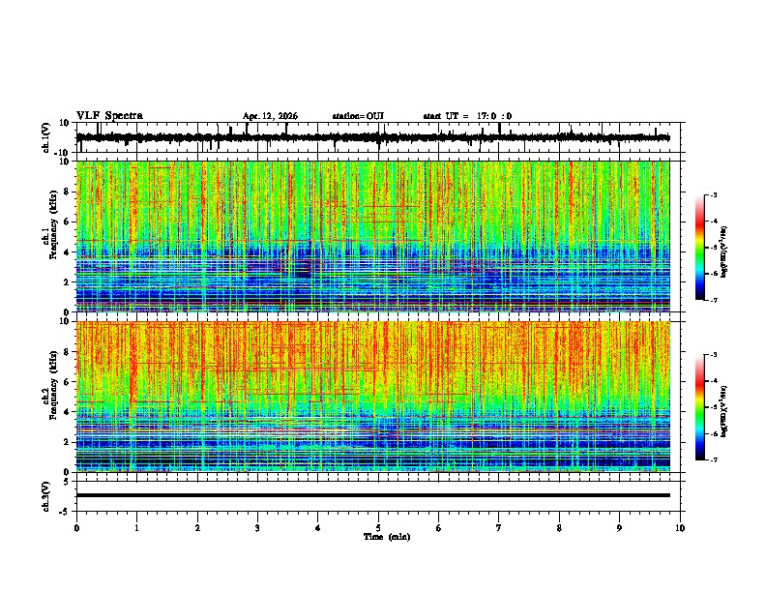Click the time axis tick label "9"

619,528
